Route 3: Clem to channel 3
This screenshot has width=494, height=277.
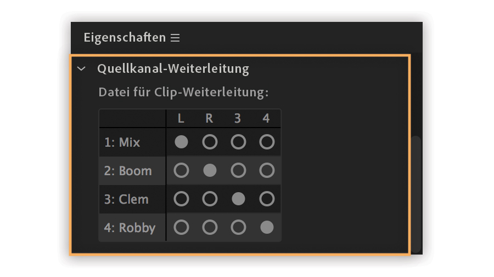coord(238,199)
